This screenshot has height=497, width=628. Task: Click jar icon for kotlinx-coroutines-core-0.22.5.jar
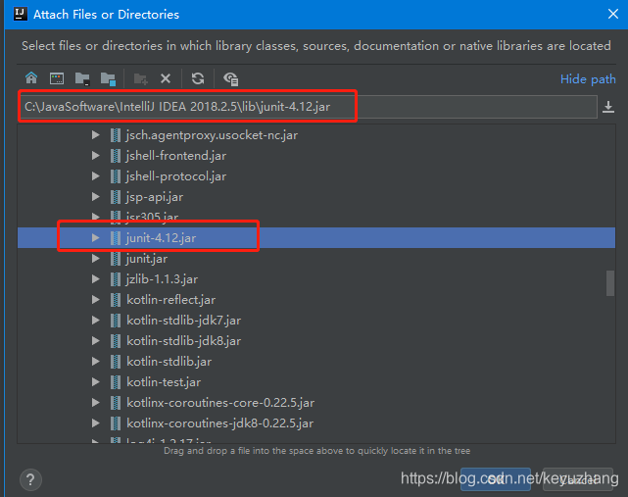click(116, 403)
